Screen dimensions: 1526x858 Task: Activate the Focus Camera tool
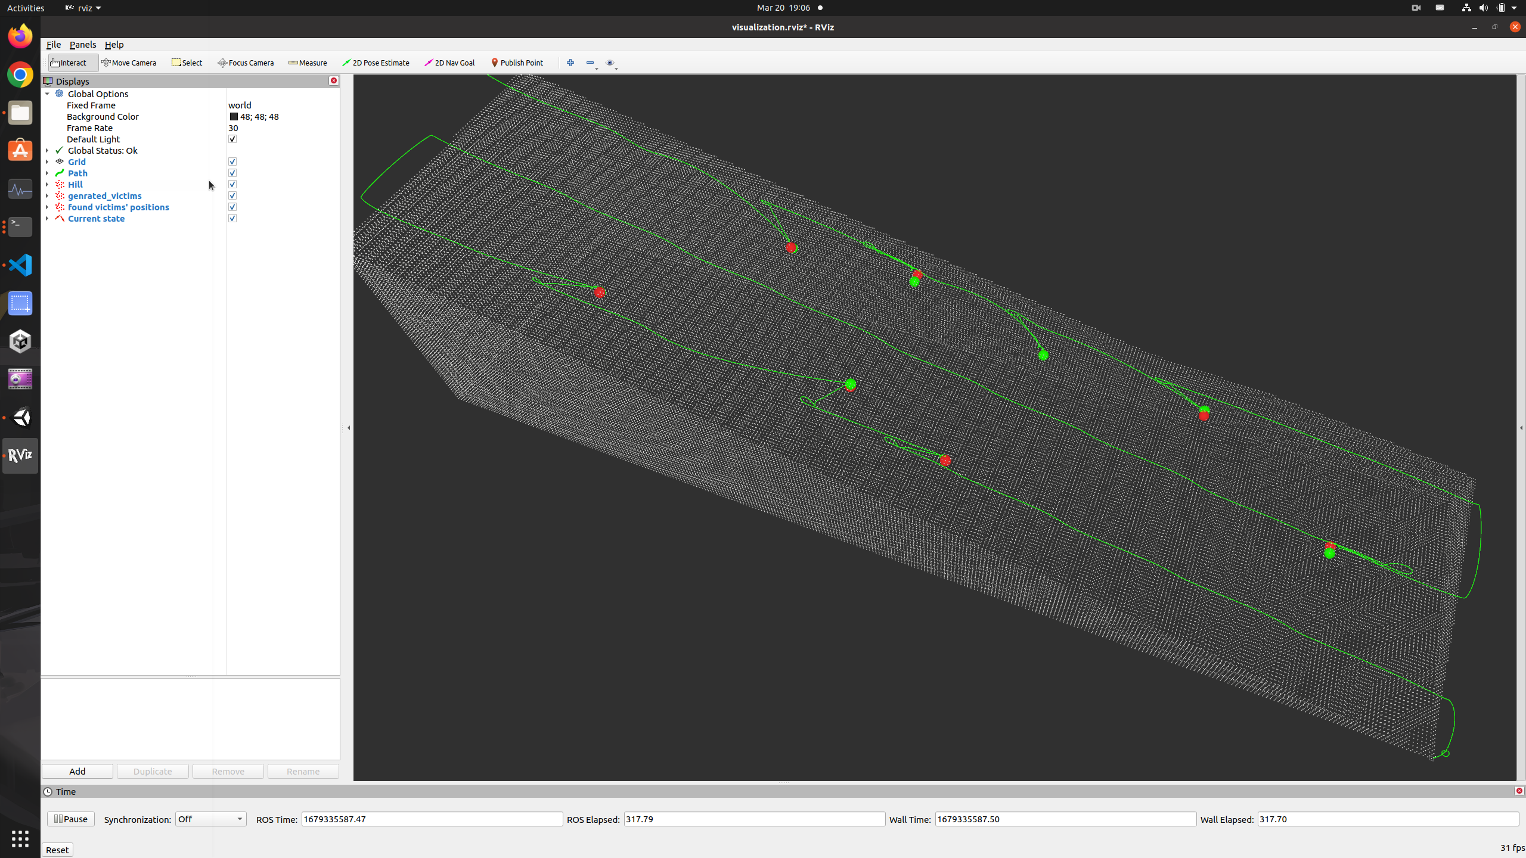(246, 63)
